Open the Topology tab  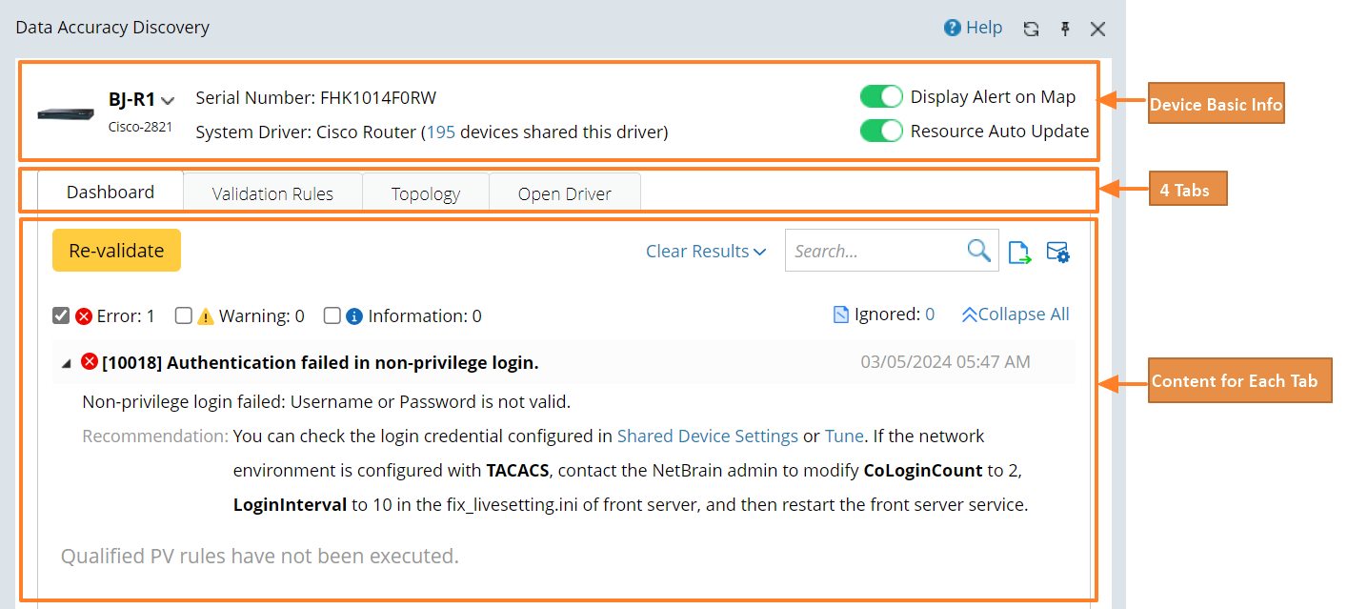point(426,193)
